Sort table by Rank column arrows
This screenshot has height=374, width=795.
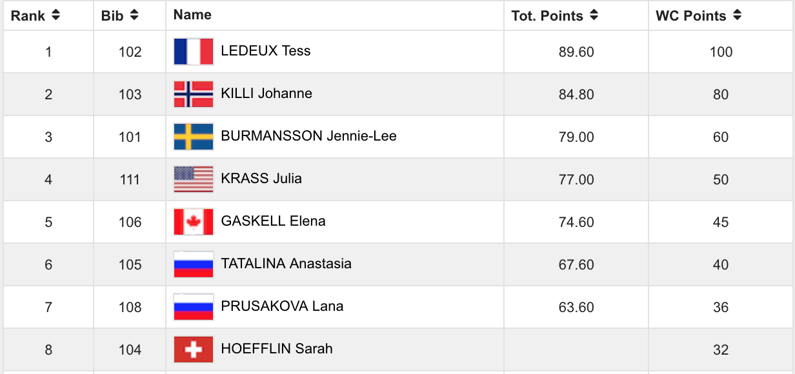click(56, 15)
